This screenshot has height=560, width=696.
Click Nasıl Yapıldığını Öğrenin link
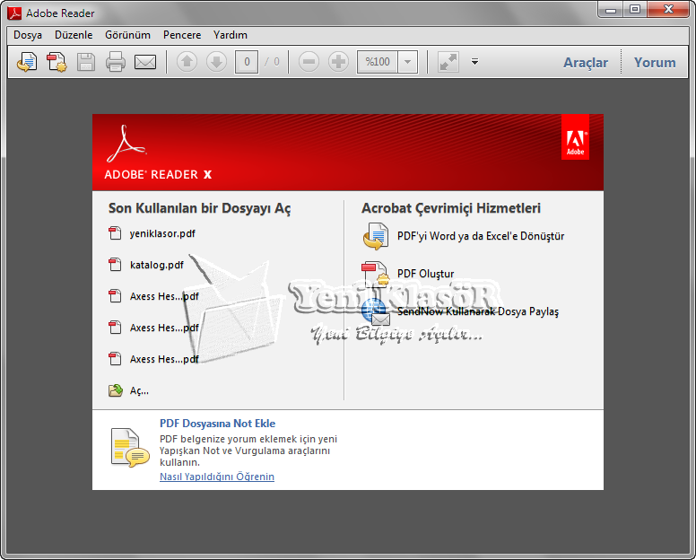(217, 477)
